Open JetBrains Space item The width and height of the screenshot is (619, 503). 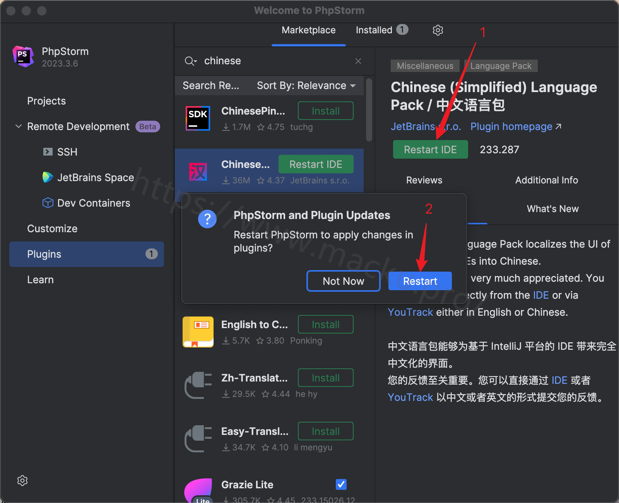[96, 178]
